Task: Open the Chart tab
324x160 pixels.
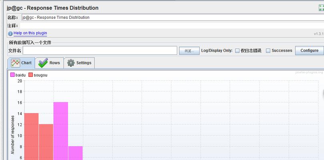Action: (21, 63)
